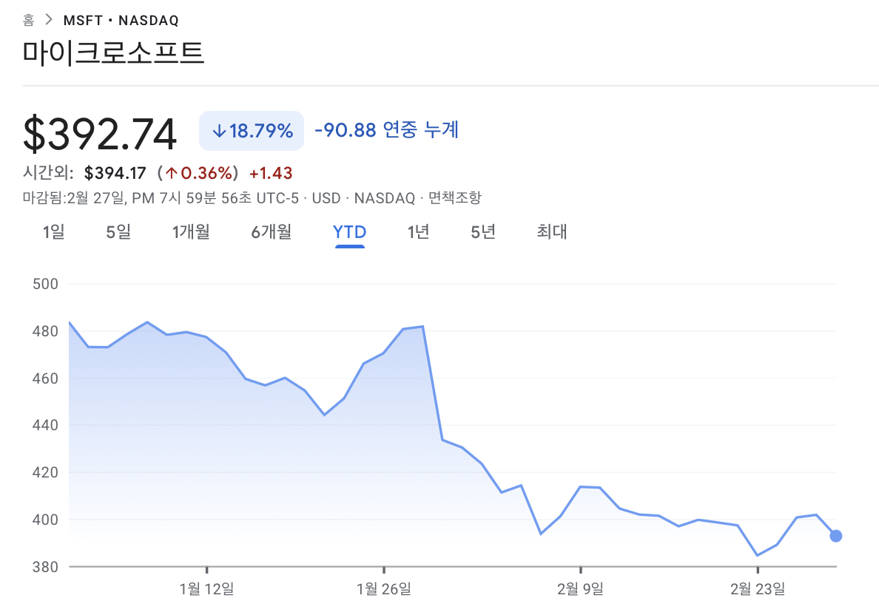The width and height of the screenshot is (879, 615).
Task: Click the 면책조항 disclaimer link
Action: [454, 198]
